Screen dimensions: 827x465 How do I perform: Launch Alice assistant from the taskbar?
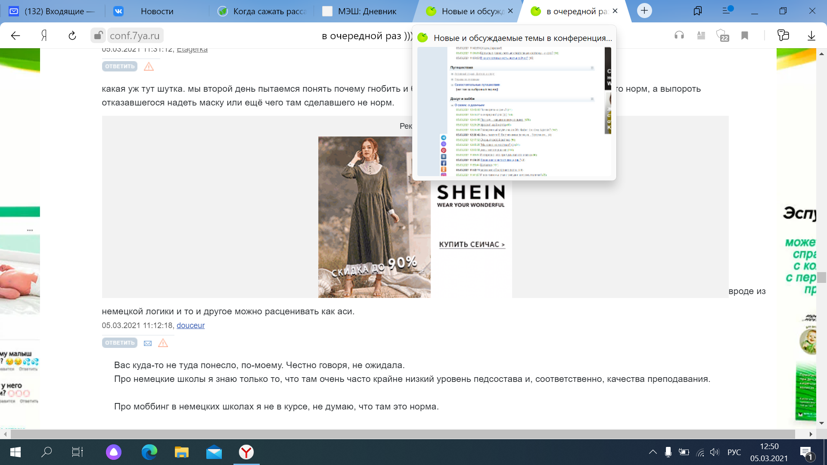(x=114, y=452)
